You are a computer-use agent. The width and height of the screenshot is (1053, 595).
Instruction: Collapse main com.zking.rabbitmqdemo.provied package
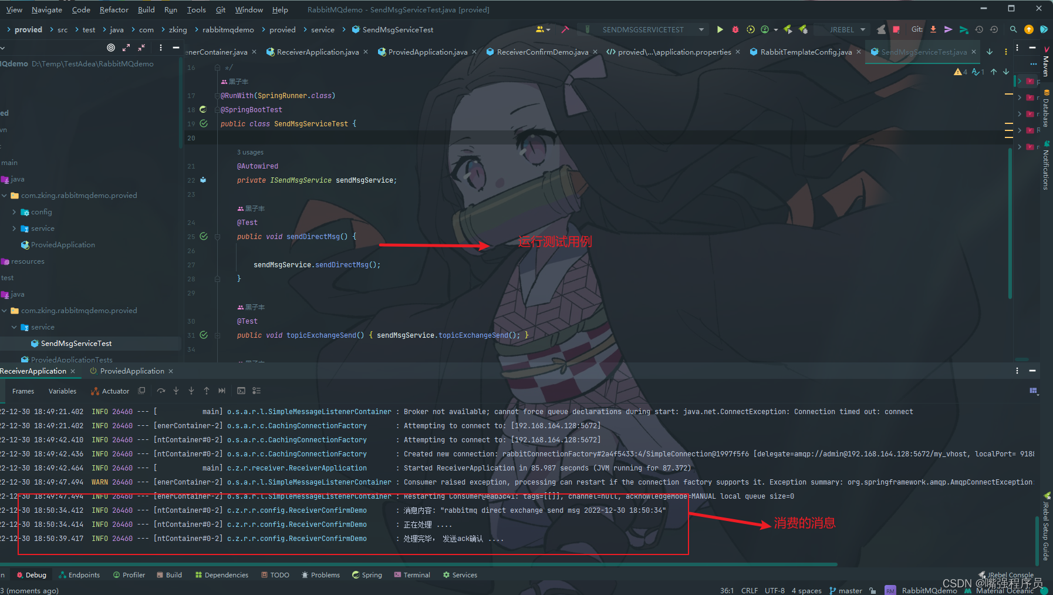coord(5,196)
